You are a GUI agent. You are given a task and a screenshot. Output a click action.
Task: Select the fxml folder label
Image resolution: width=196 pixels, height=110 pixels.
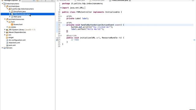(x=13, y=22)
